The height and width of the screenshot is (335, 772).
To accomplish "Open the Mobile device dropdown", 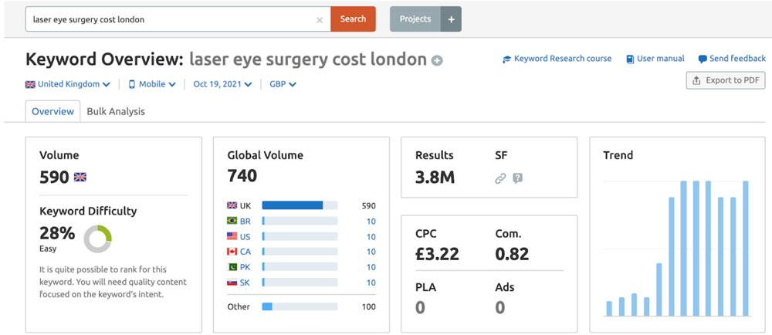I will coord(152,84).
